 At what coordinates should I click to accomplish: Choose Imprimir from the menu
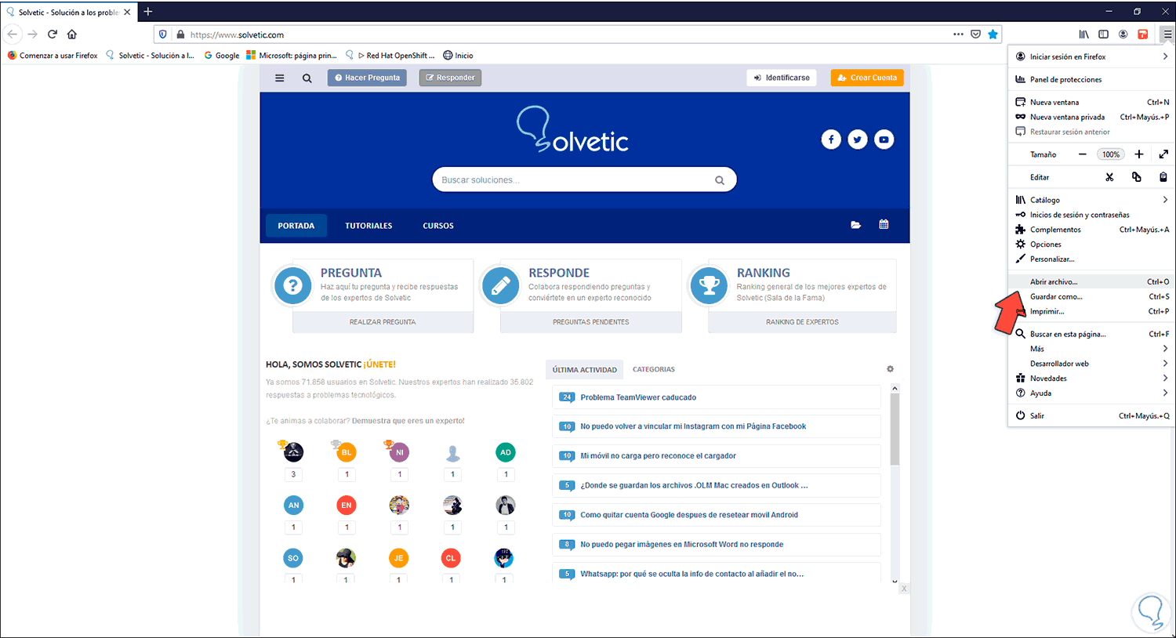click(x=1092, y=311)
